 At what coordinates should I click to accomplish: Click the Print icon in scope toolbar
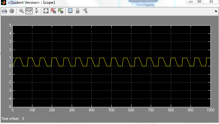tap(4, 11)
